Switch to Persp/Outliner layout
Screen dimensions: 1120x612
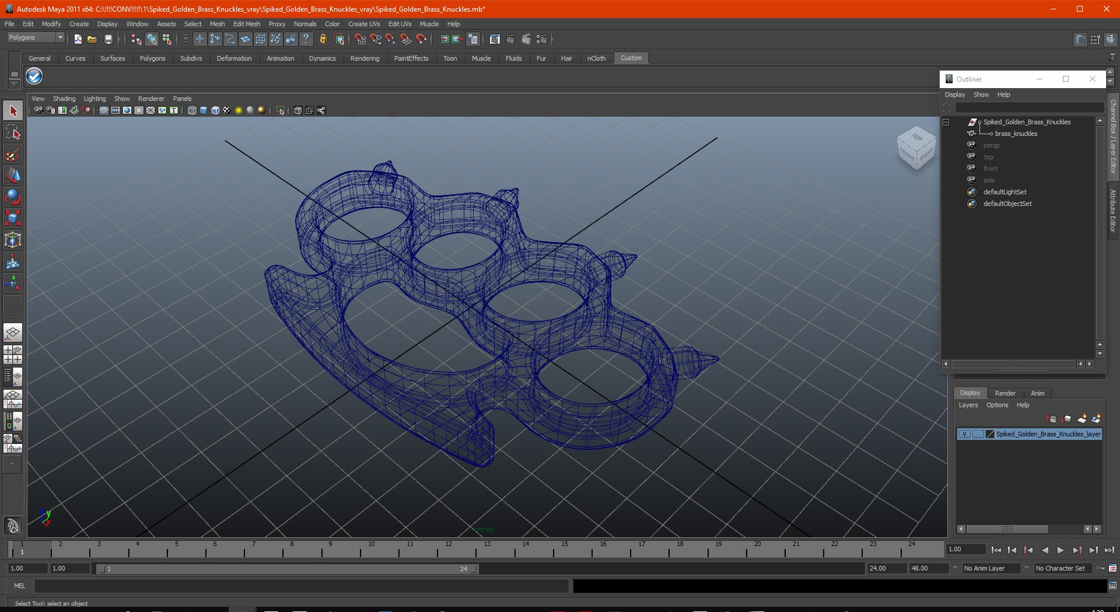(x=13, y=377)
